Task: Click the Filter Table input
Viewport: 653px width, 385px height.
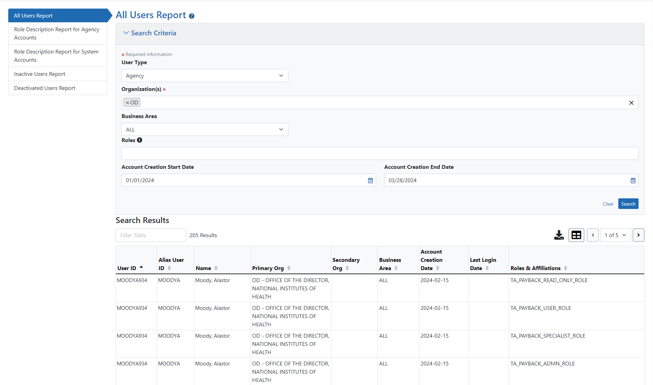Action: [x=151, y=235]
